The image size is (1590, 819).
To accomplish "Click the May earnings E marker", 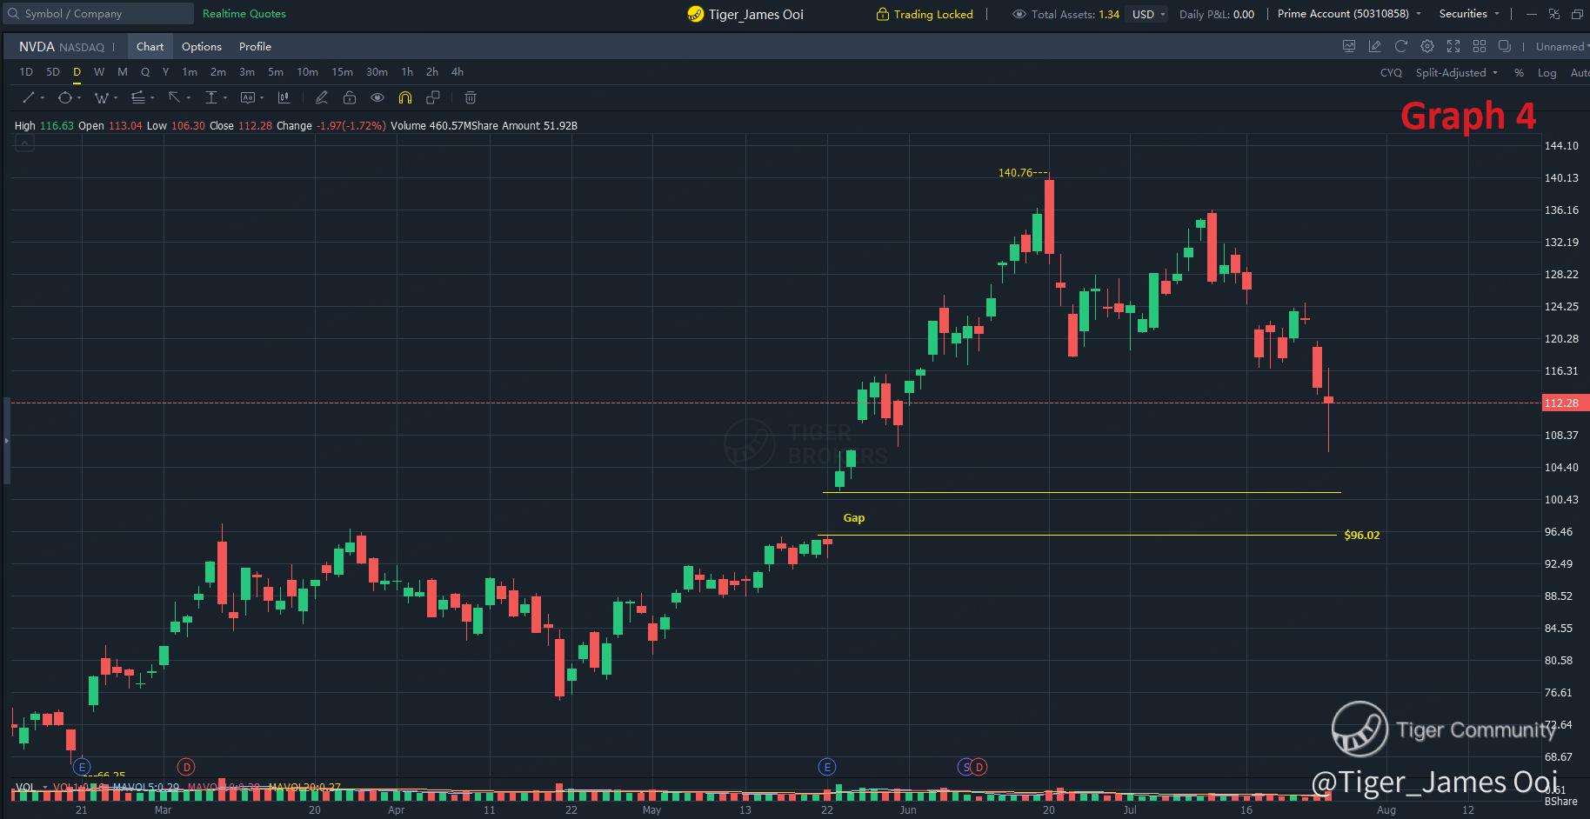I will [827, 767].
